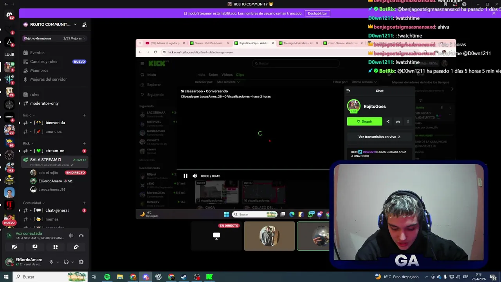Add channel to Comunidad category
Image resolution: width=501 pixels, height=282 pixels.
[x=84, y=203]
